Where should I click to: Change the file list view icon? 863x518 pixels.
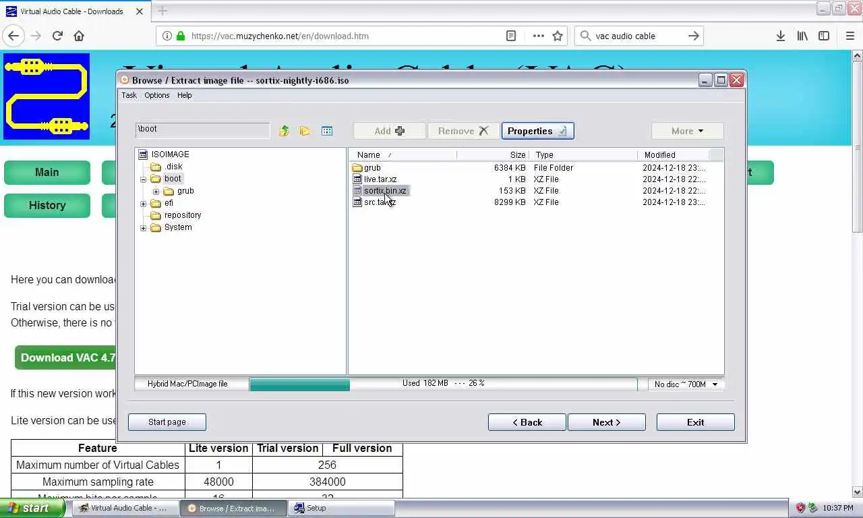tap(327, 131)
